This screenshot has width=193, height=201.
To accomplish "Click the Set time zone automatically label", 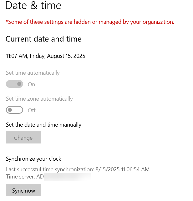I will point(39,99).
